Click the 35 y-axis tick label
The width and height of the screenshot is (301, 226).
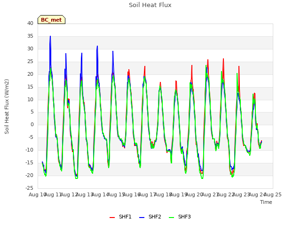[x=30, y=36]
